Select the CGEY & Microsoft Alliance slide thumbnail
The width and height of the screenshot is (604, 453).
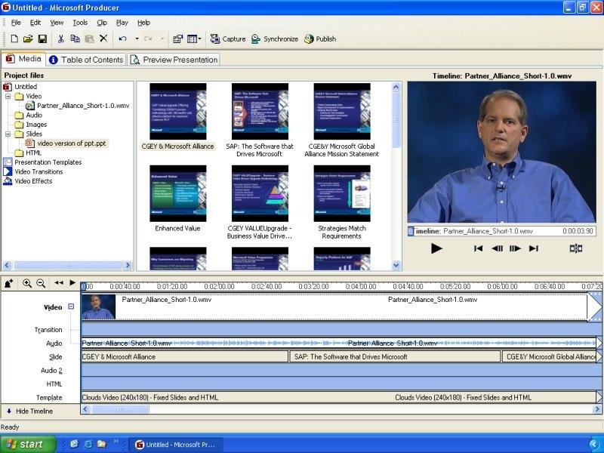pos(178,111)
